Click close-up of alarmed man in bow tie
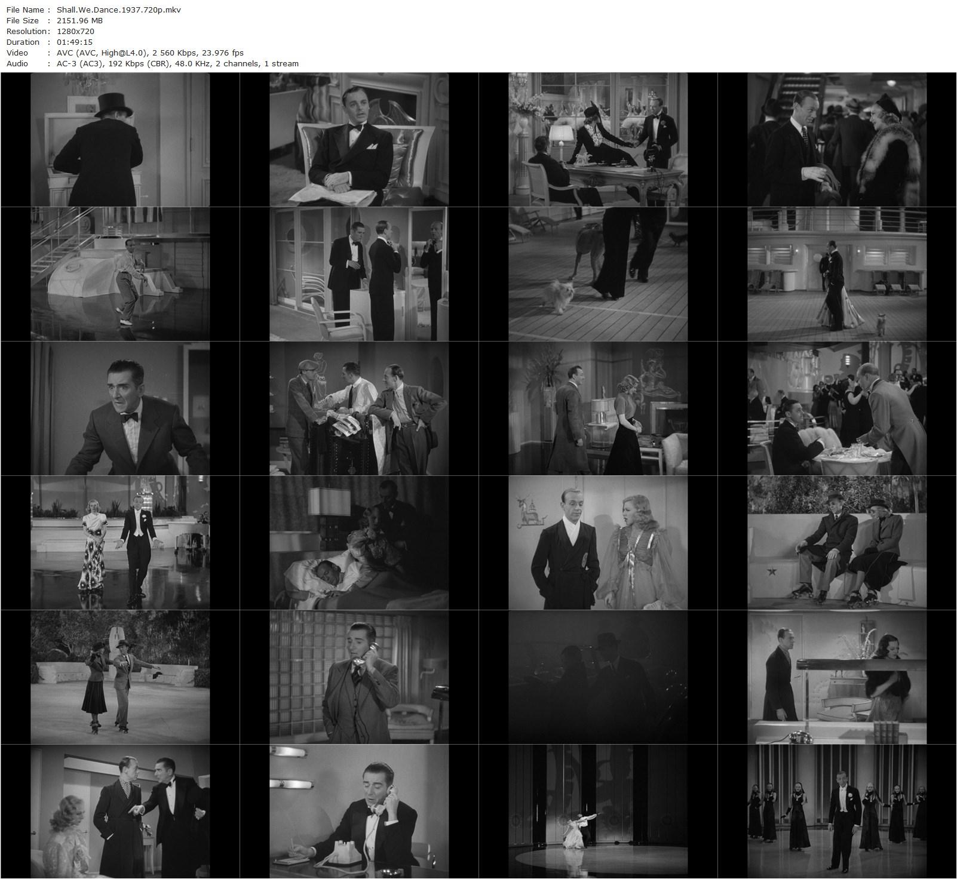 point(120,408)
